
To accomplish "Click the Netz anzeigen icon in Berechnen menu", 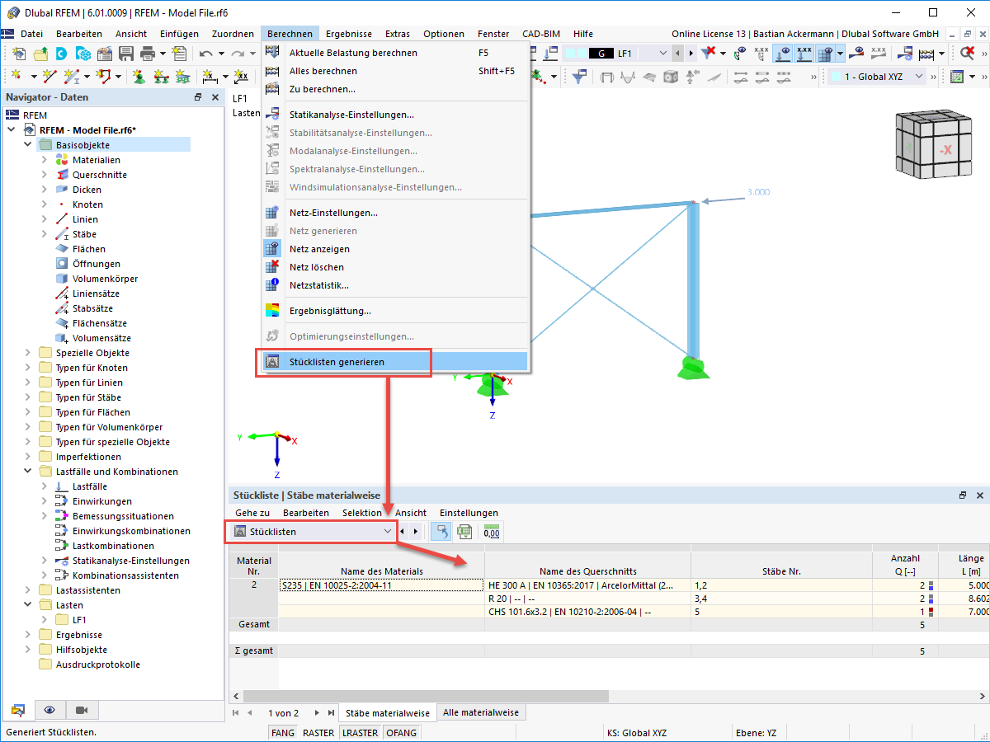I will [x=272, y=248].
